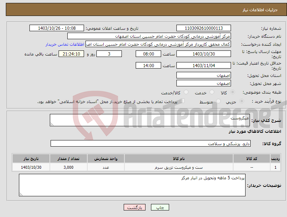Click the جزئیات اطلاعات نیاز header title

point(260,10)
